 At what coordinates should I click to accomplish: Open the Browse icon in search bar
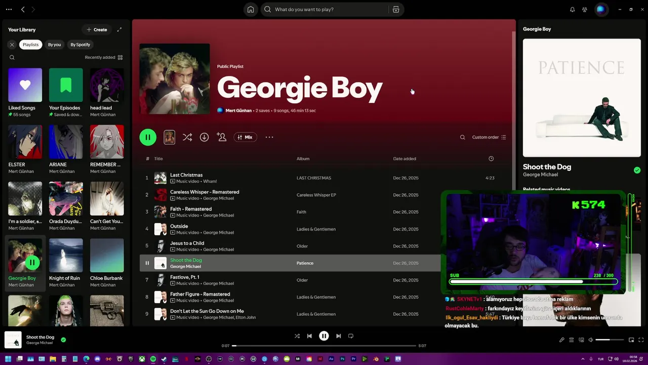tap(396, 9)
